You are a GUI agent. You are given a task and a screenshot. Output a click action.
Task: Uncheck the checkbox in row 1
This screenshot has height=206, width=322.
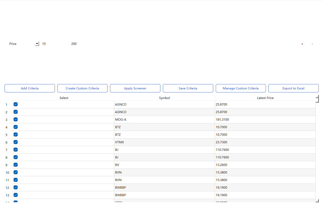(16, 104)
